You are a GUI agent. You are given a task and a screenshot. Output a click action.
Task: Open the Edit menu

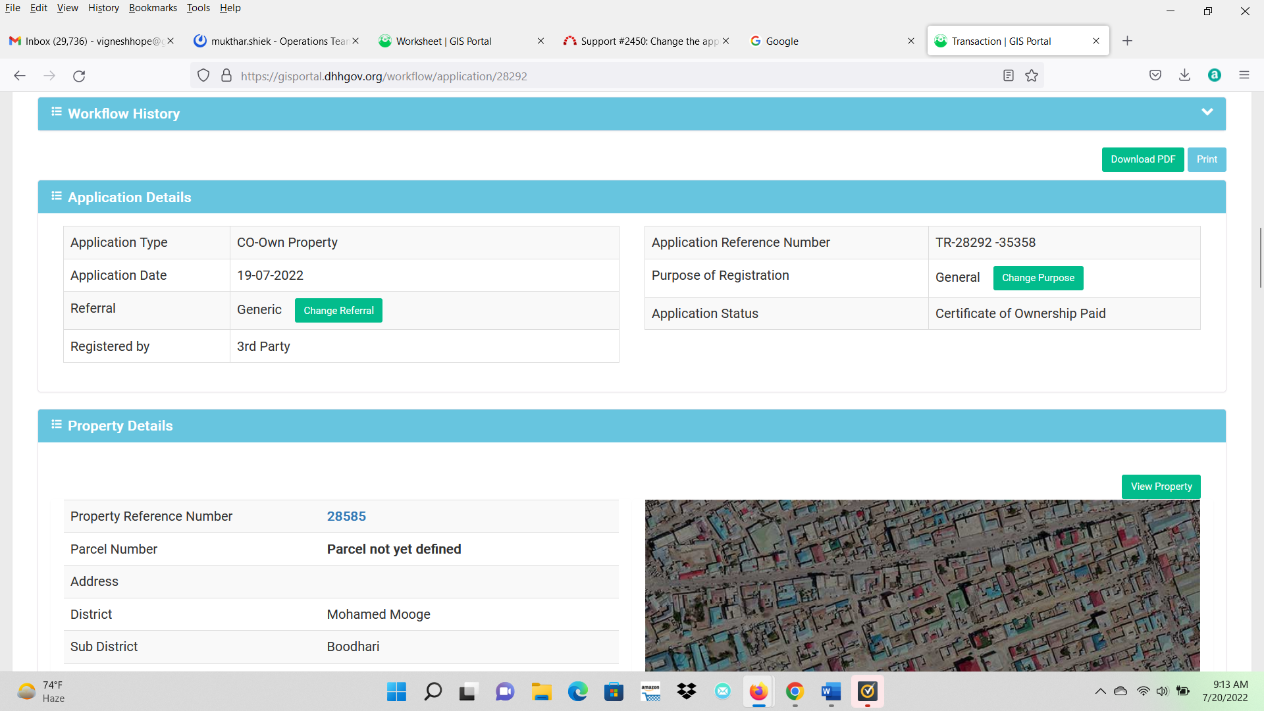tap(39, 8)
